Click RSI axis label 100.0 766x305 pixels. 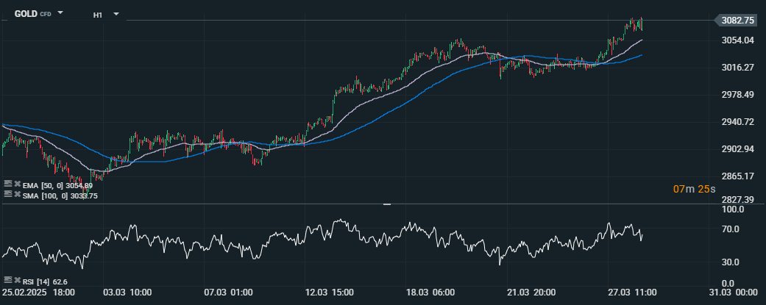pyautogui.click(x=734, y=209)
